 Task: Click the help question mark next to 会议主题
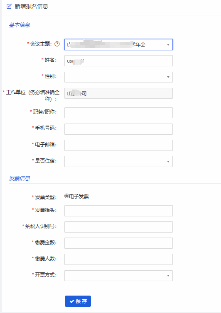click(57, 44)
